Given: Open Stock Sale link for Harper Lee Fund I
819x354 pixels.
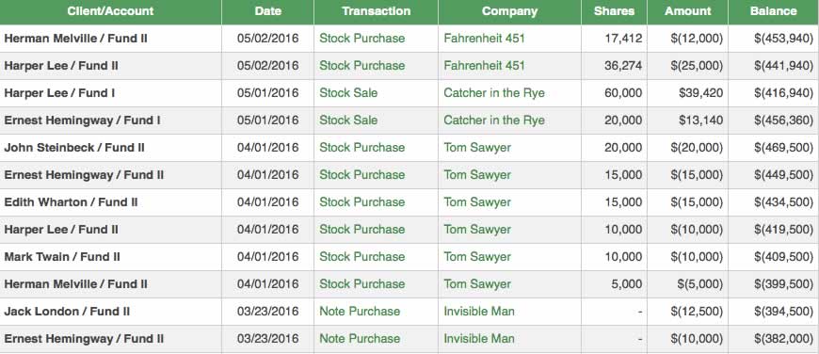Looking at the screenshot, I should [348, 93].
